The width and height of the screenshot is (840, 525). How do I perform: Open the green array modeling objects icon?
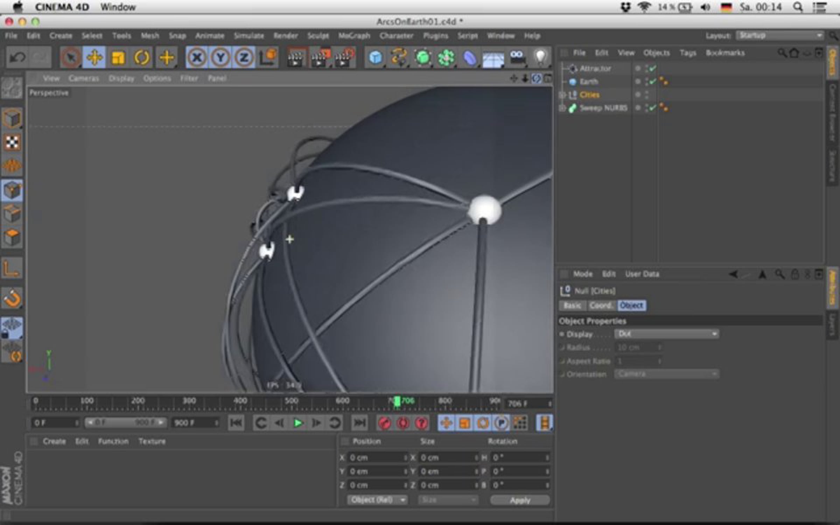pos(446,57)
